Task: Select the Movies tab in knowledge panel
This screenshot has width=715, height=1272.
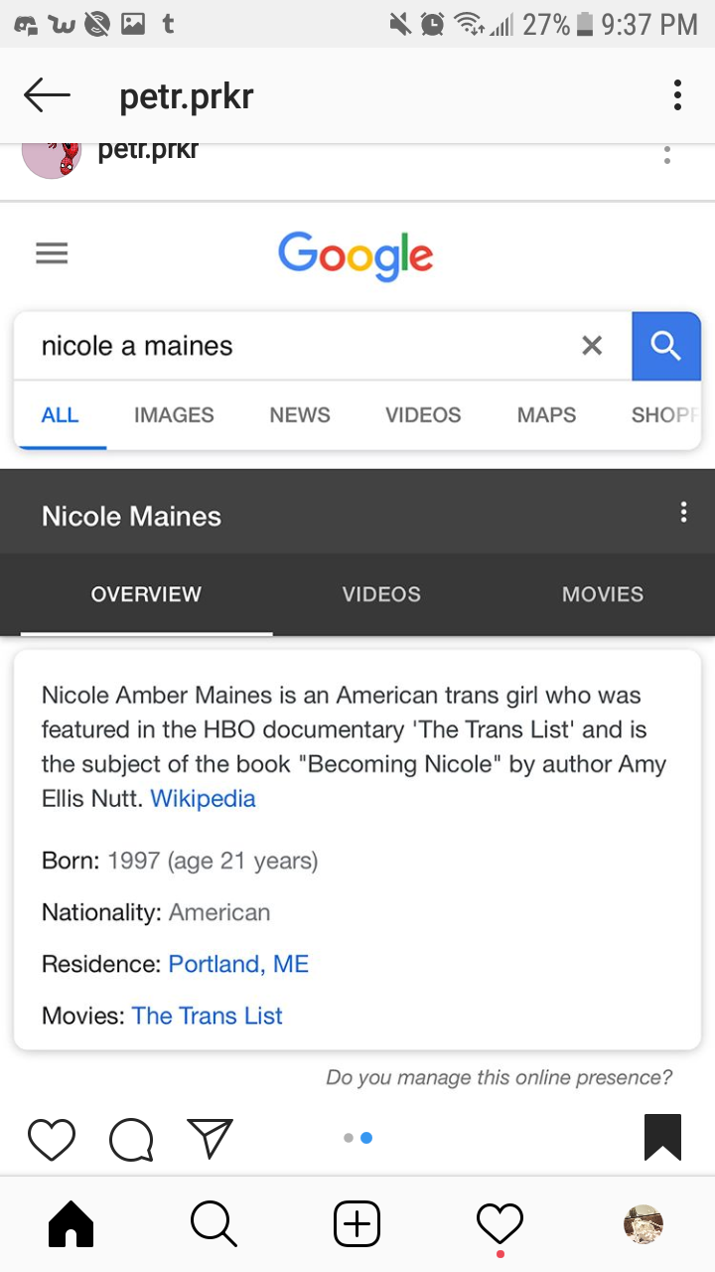Action: 603,594
